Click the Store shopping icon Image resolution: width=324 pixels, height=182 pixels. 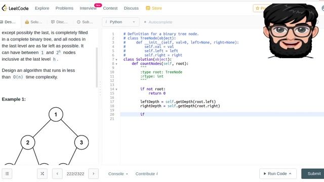148,8
